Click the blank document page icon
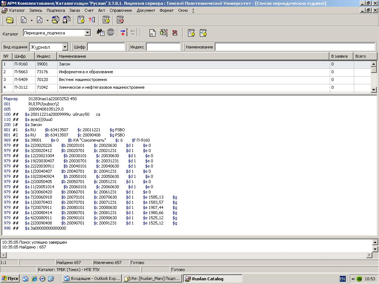Image resolution: width=379 pixels, height=284 pixels. [x=152, y=33]
